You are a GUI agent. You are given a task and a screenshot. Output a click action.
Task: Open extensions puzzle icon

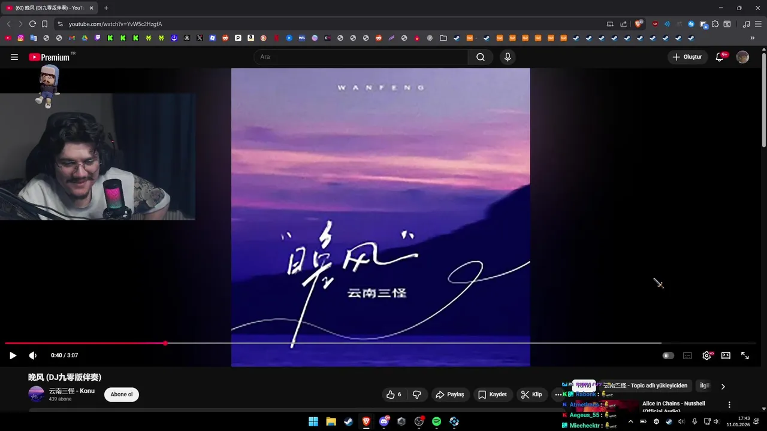tap(715, 24)
